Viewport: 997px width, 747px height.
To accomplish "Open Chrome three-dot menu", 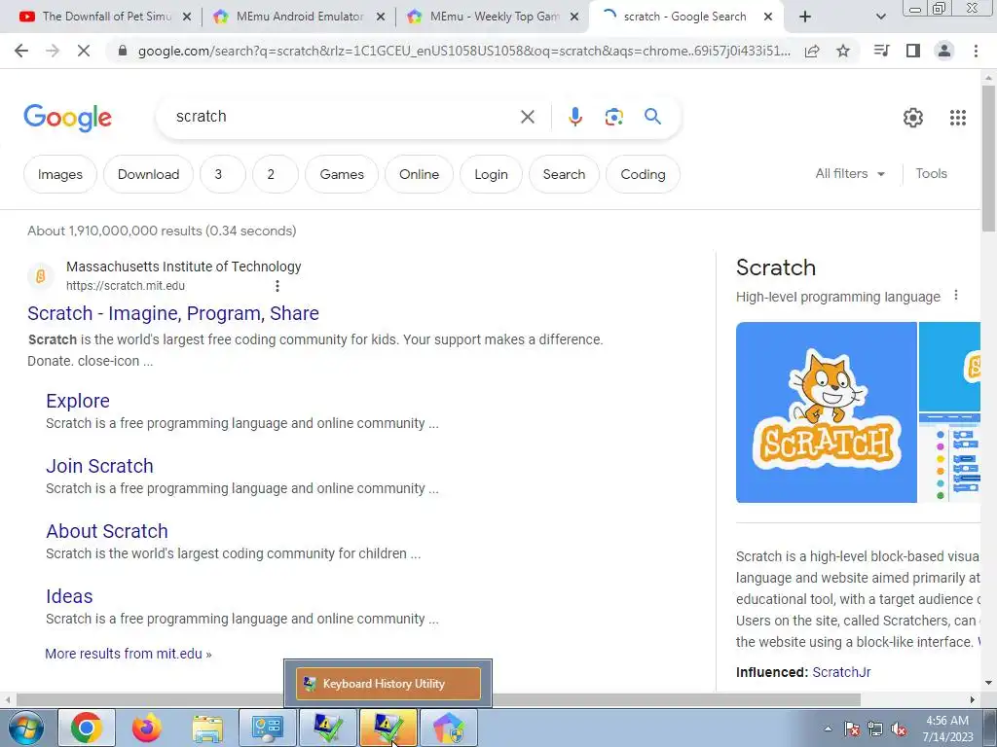I will tap(976, 51).
